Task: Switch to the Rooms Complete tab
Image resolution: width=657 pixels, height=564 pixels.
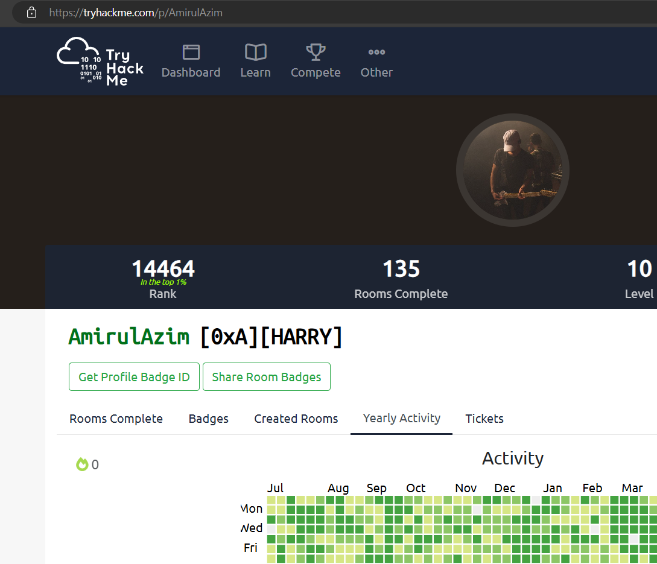Action: pos(116,419)
